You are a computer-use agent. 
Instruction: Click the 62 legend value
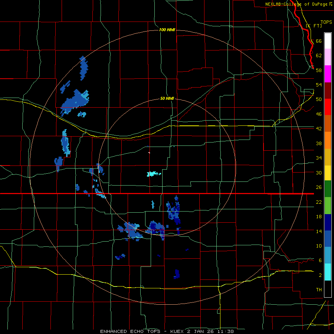tap(319, 56)
